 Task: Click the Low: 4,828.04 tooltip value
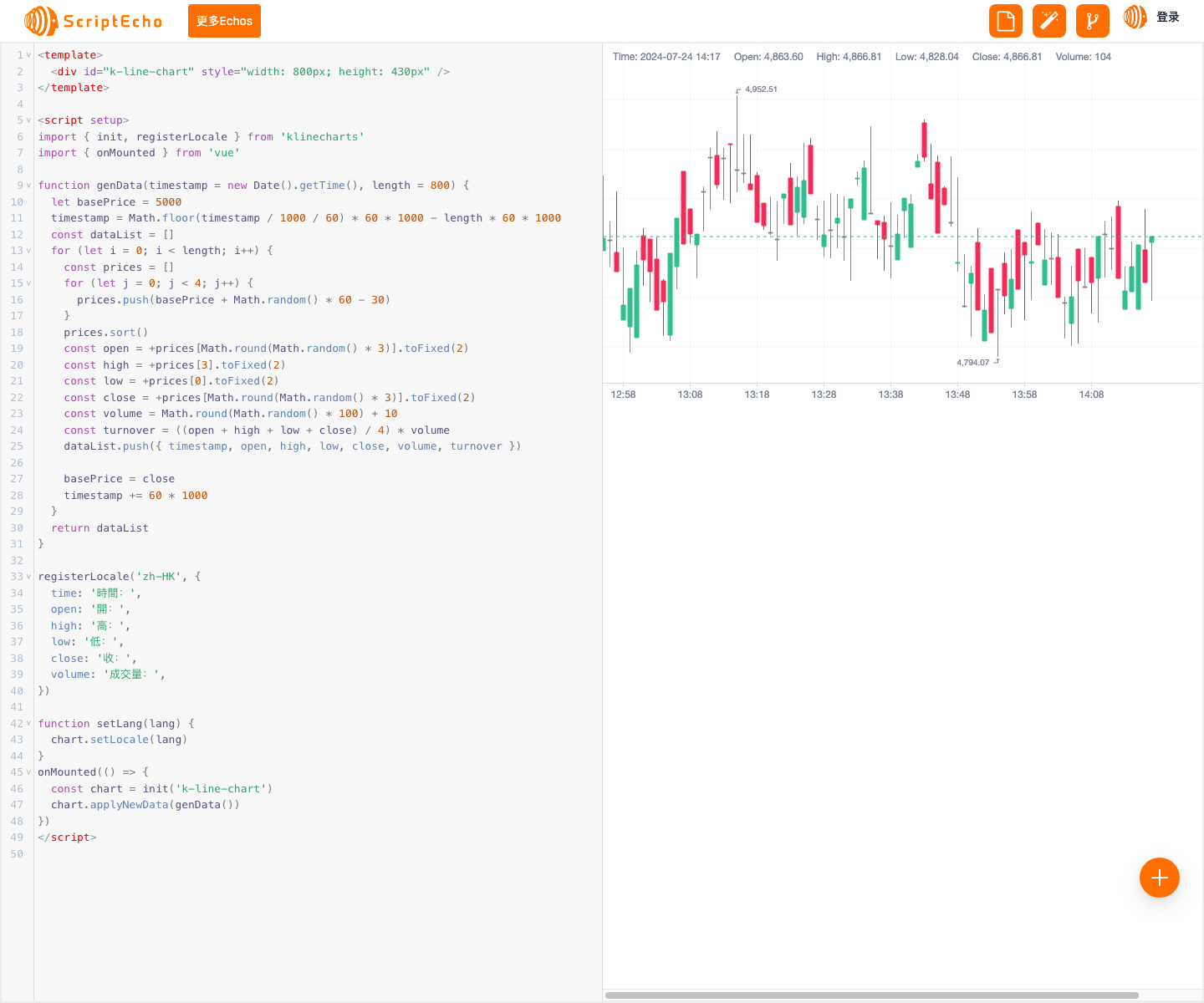point(926,57)
